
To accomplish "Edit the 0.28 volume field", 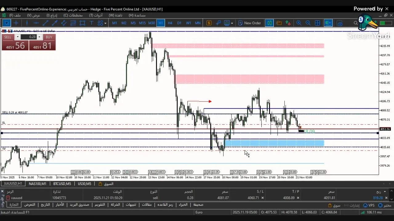I will coord(29,37).
